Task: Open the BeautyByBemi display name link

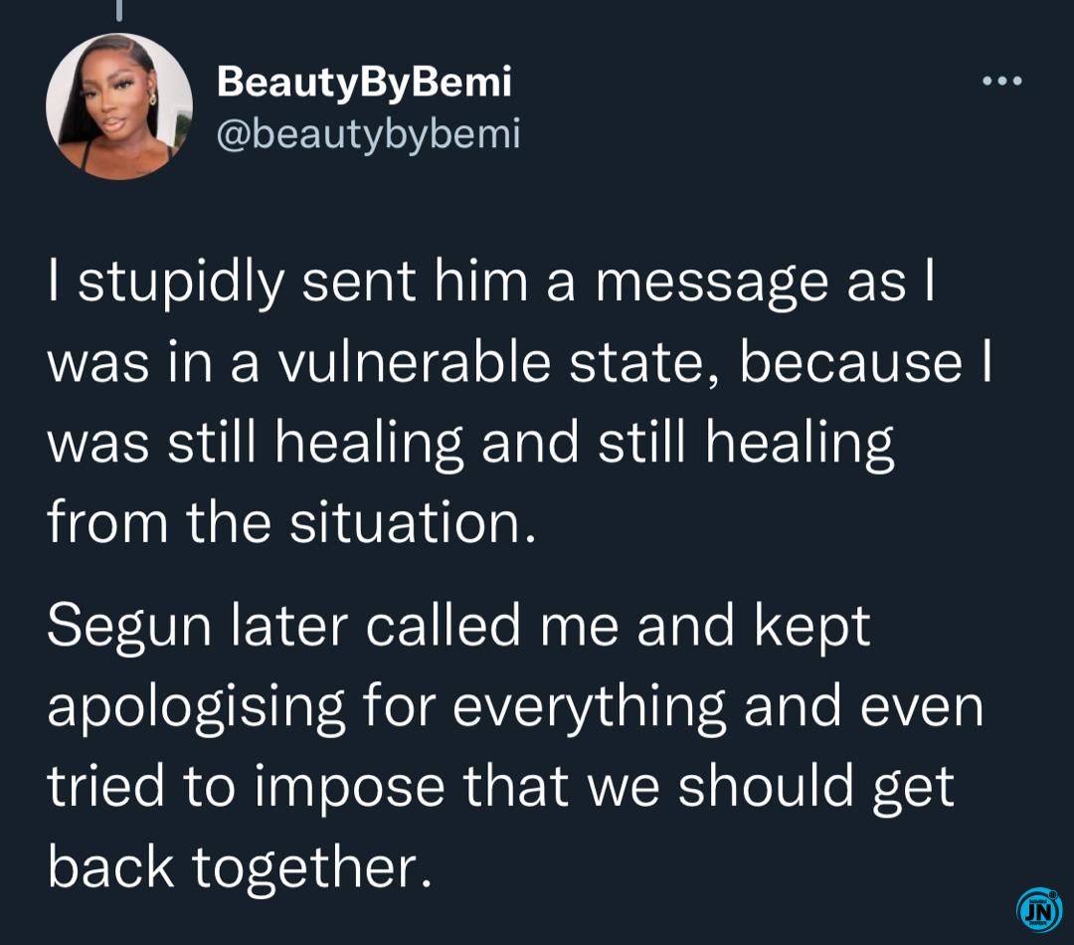Action: (364, 83)
